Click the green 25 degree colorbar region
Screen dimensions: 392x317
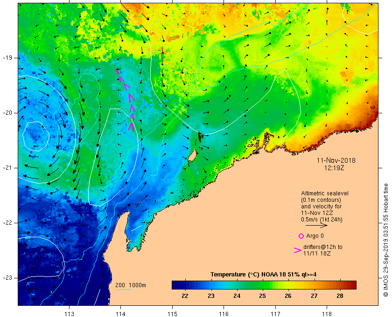pyautogui.click(x=262, y=285)
